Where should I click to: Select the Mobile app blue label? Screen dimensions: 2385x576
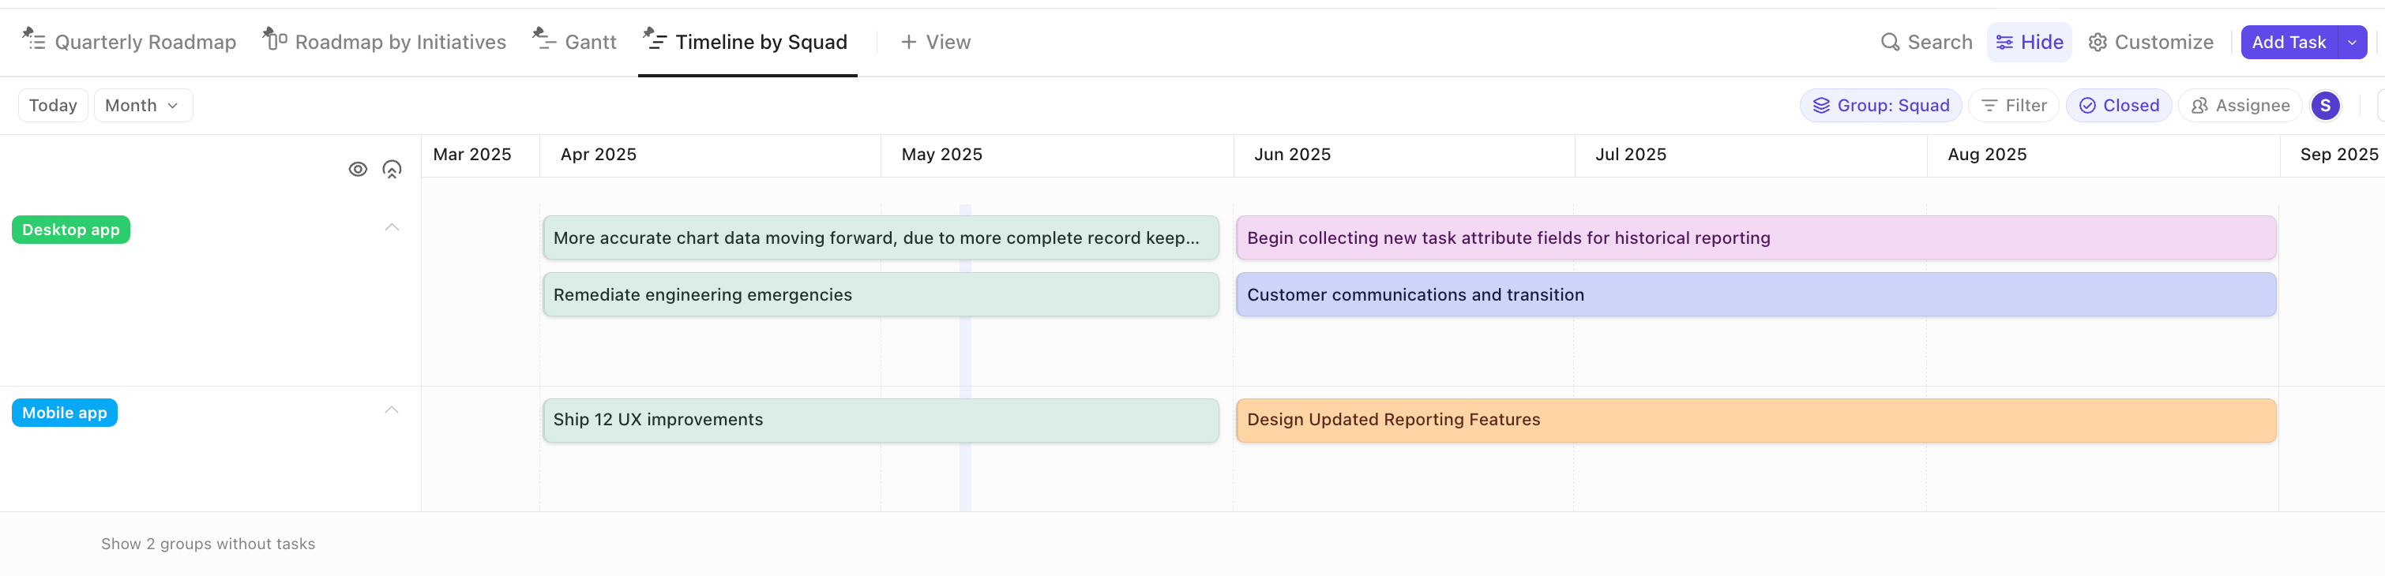click(x=65, y=413)
